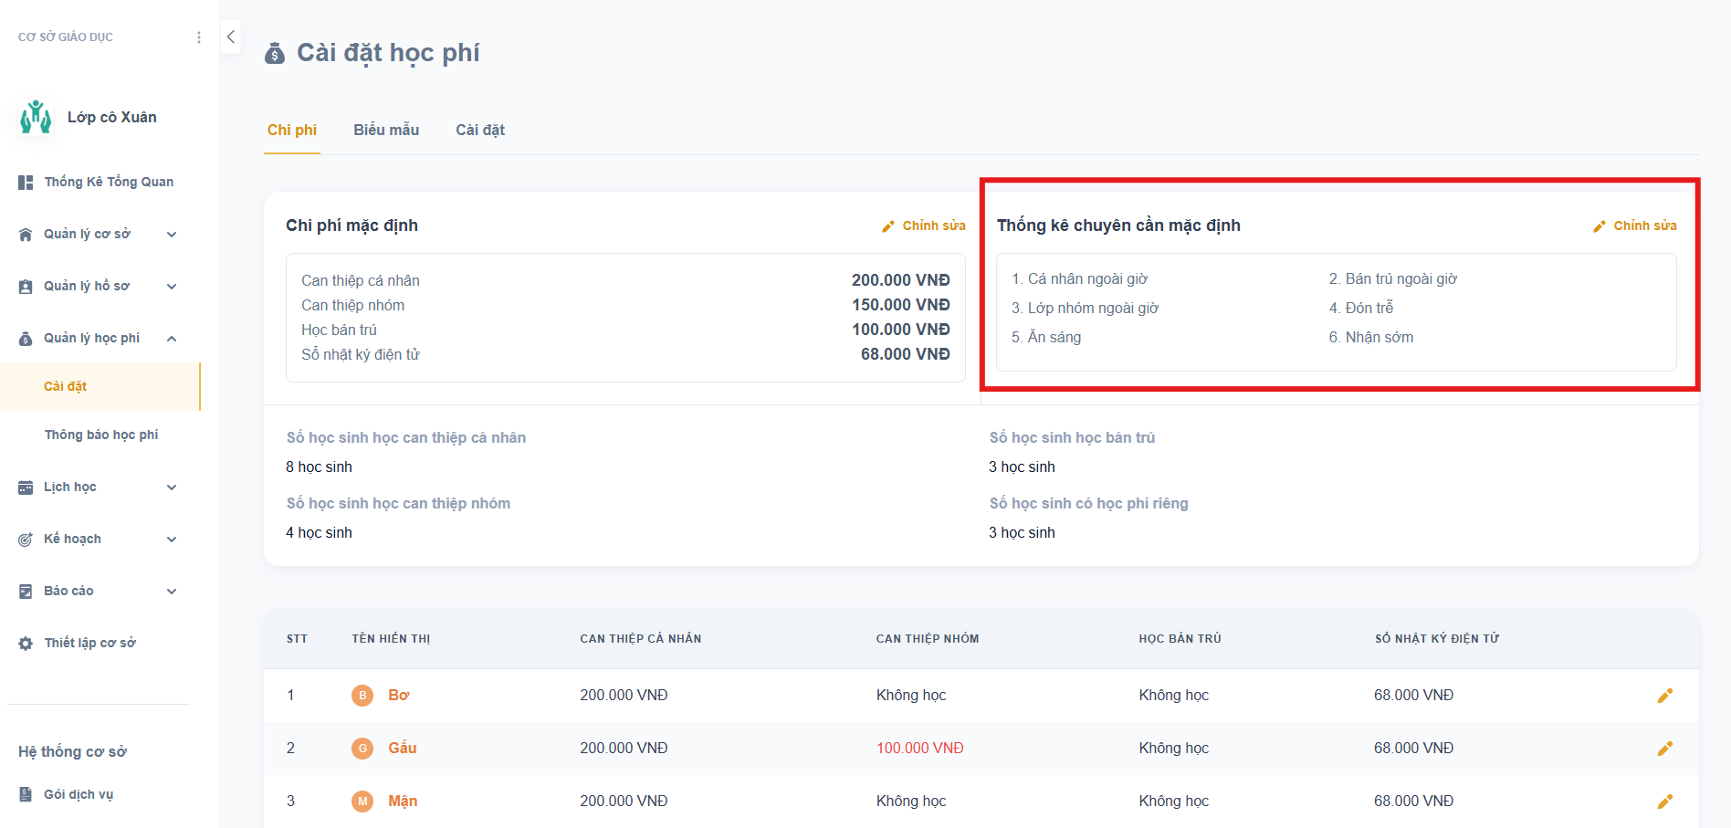
Task: Click the pencil edit icon for Mận row
Action: coord(1664,802)
